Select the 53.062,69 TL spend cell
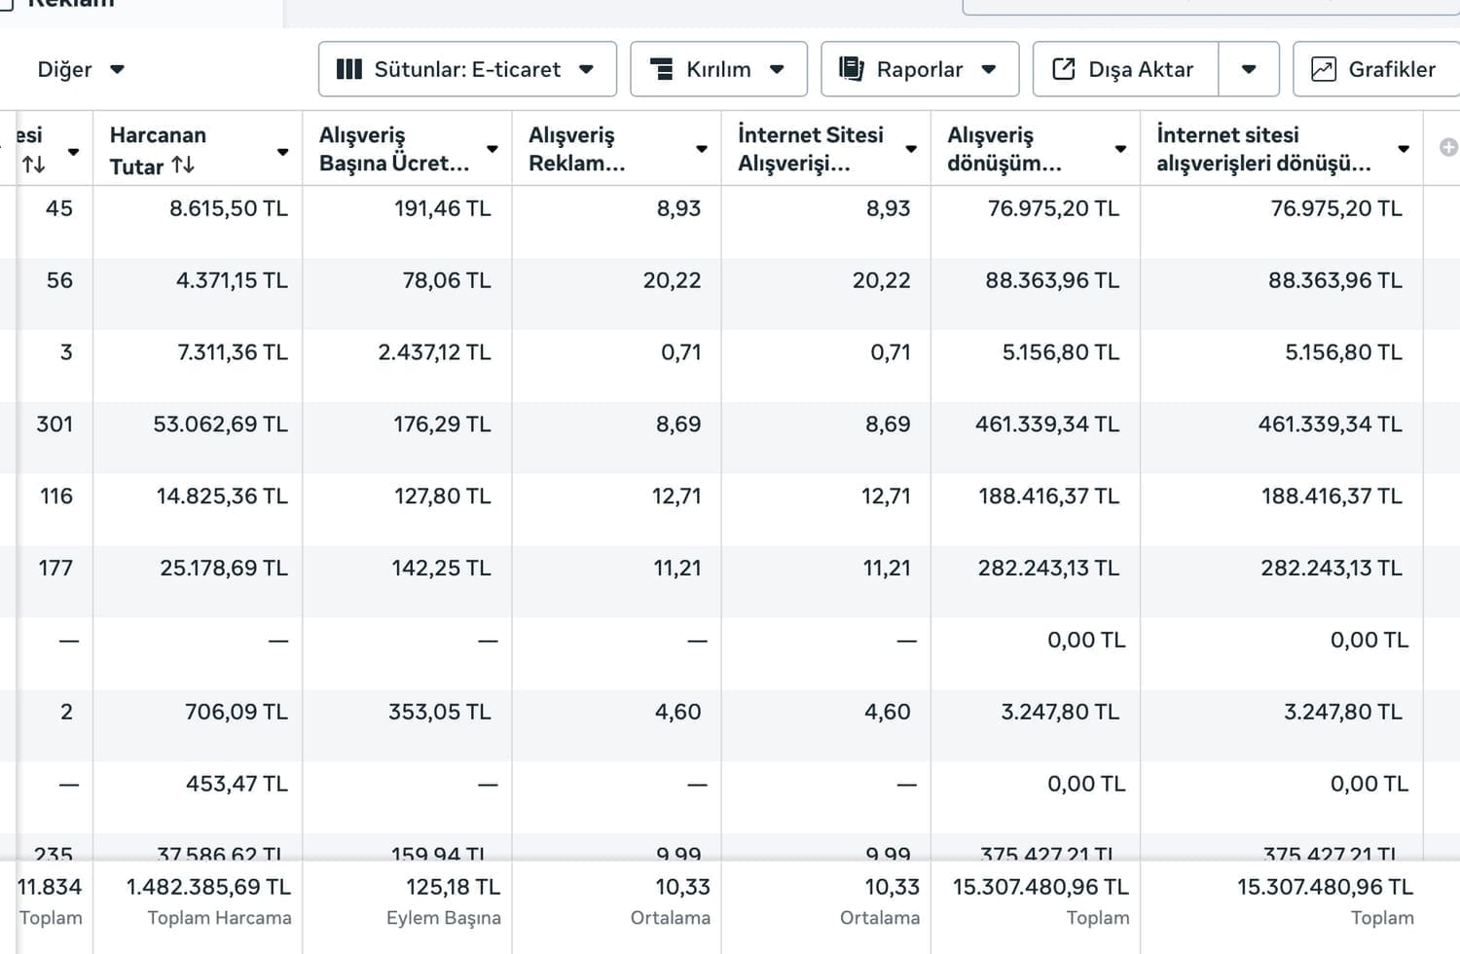 pyautogui.click(x=220, y=424)
